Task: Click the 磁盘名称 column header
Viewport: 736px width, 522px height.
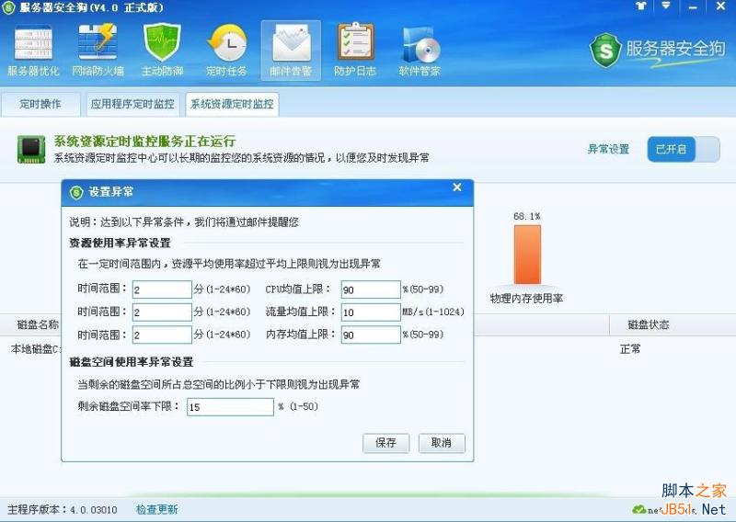Action: (38, 324)
